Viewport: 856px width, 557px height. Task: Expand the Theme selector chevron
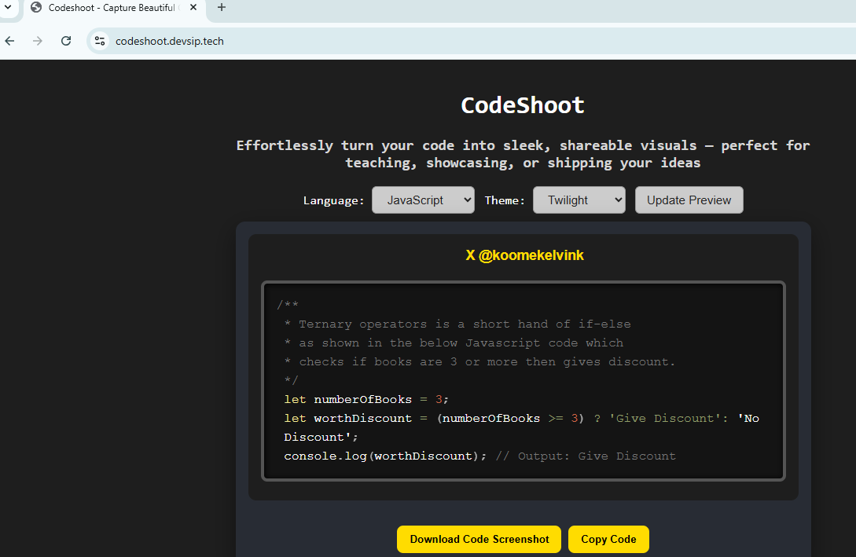(x=617, y=200)
